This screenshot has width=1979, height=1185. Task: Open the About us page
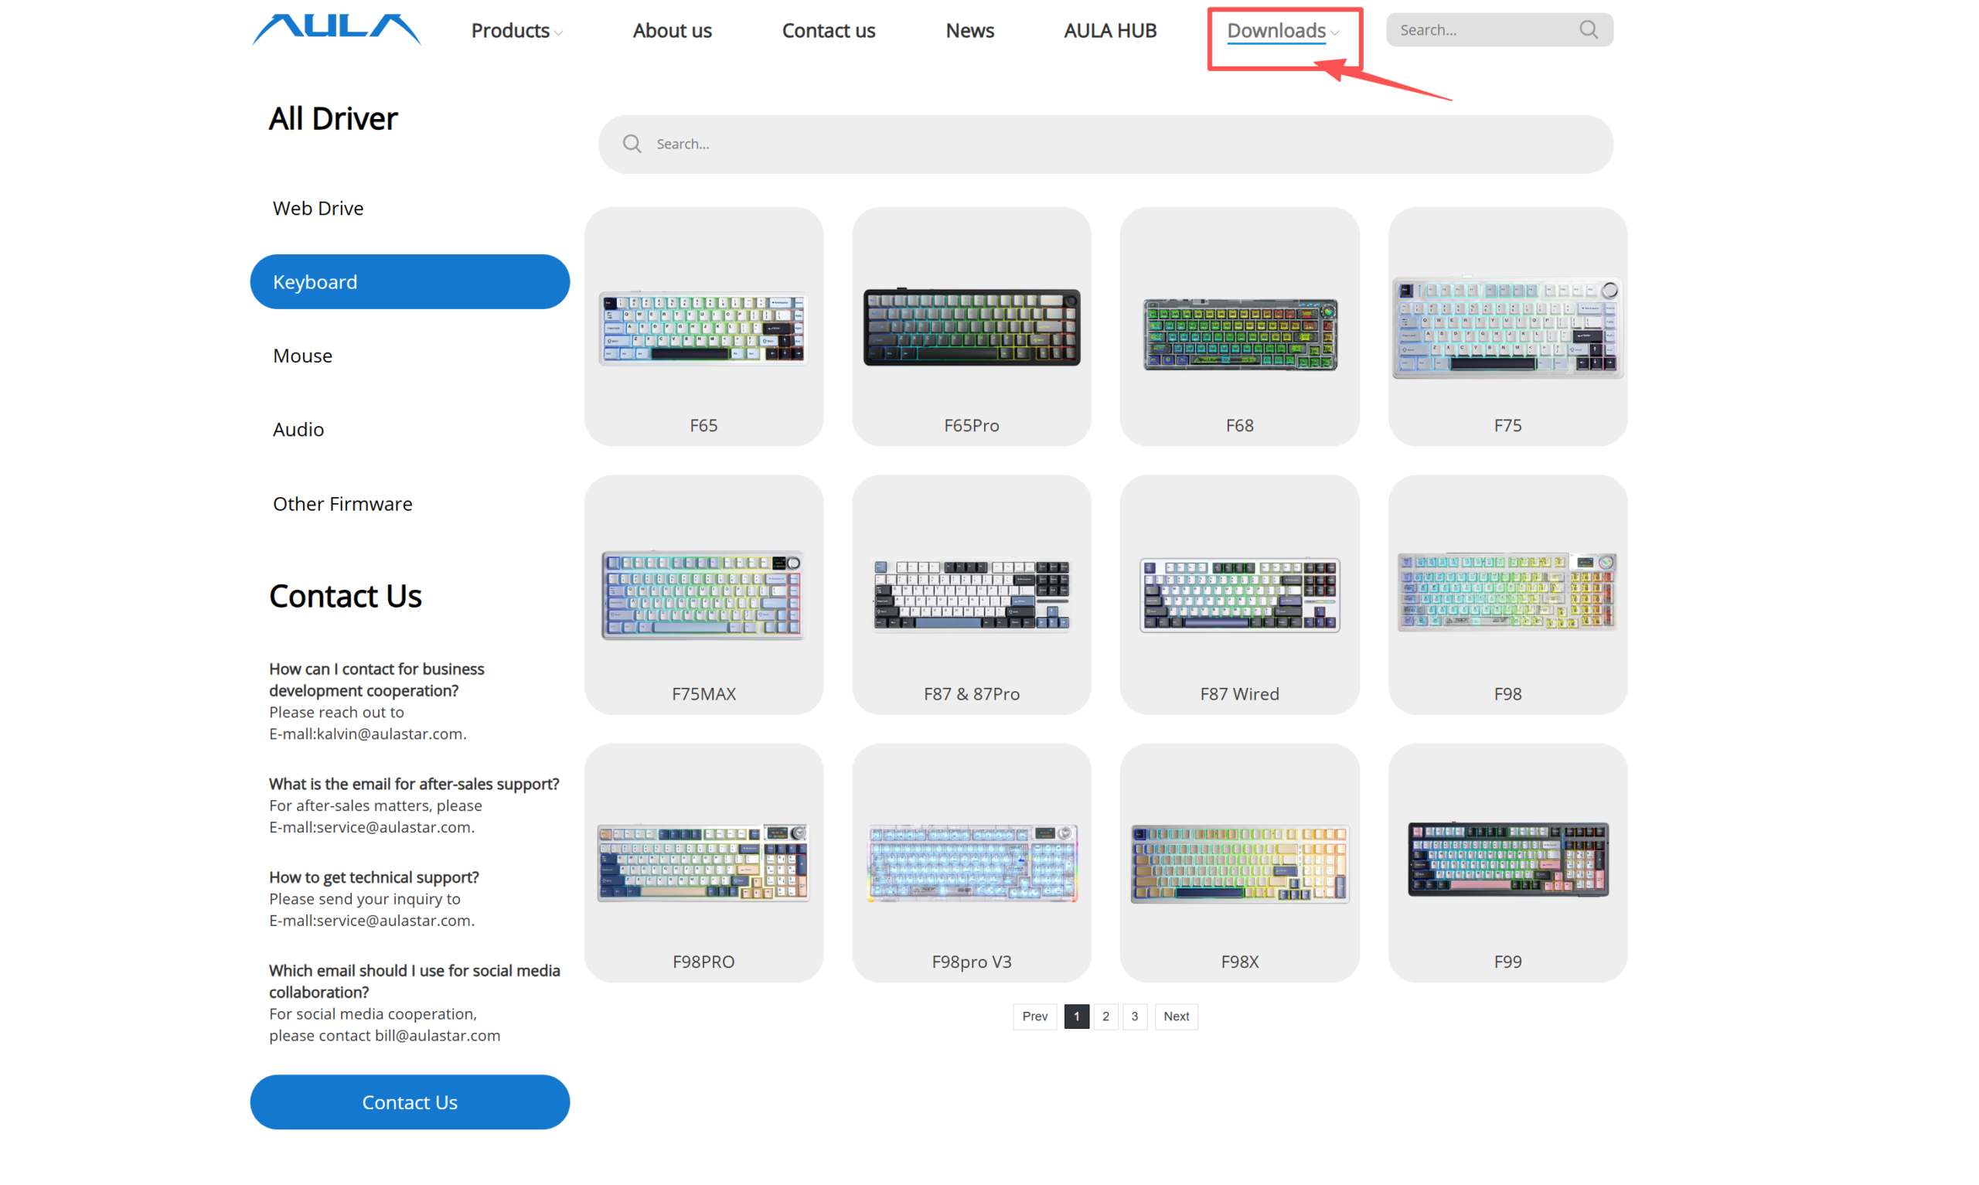click(x=673, y=30)
